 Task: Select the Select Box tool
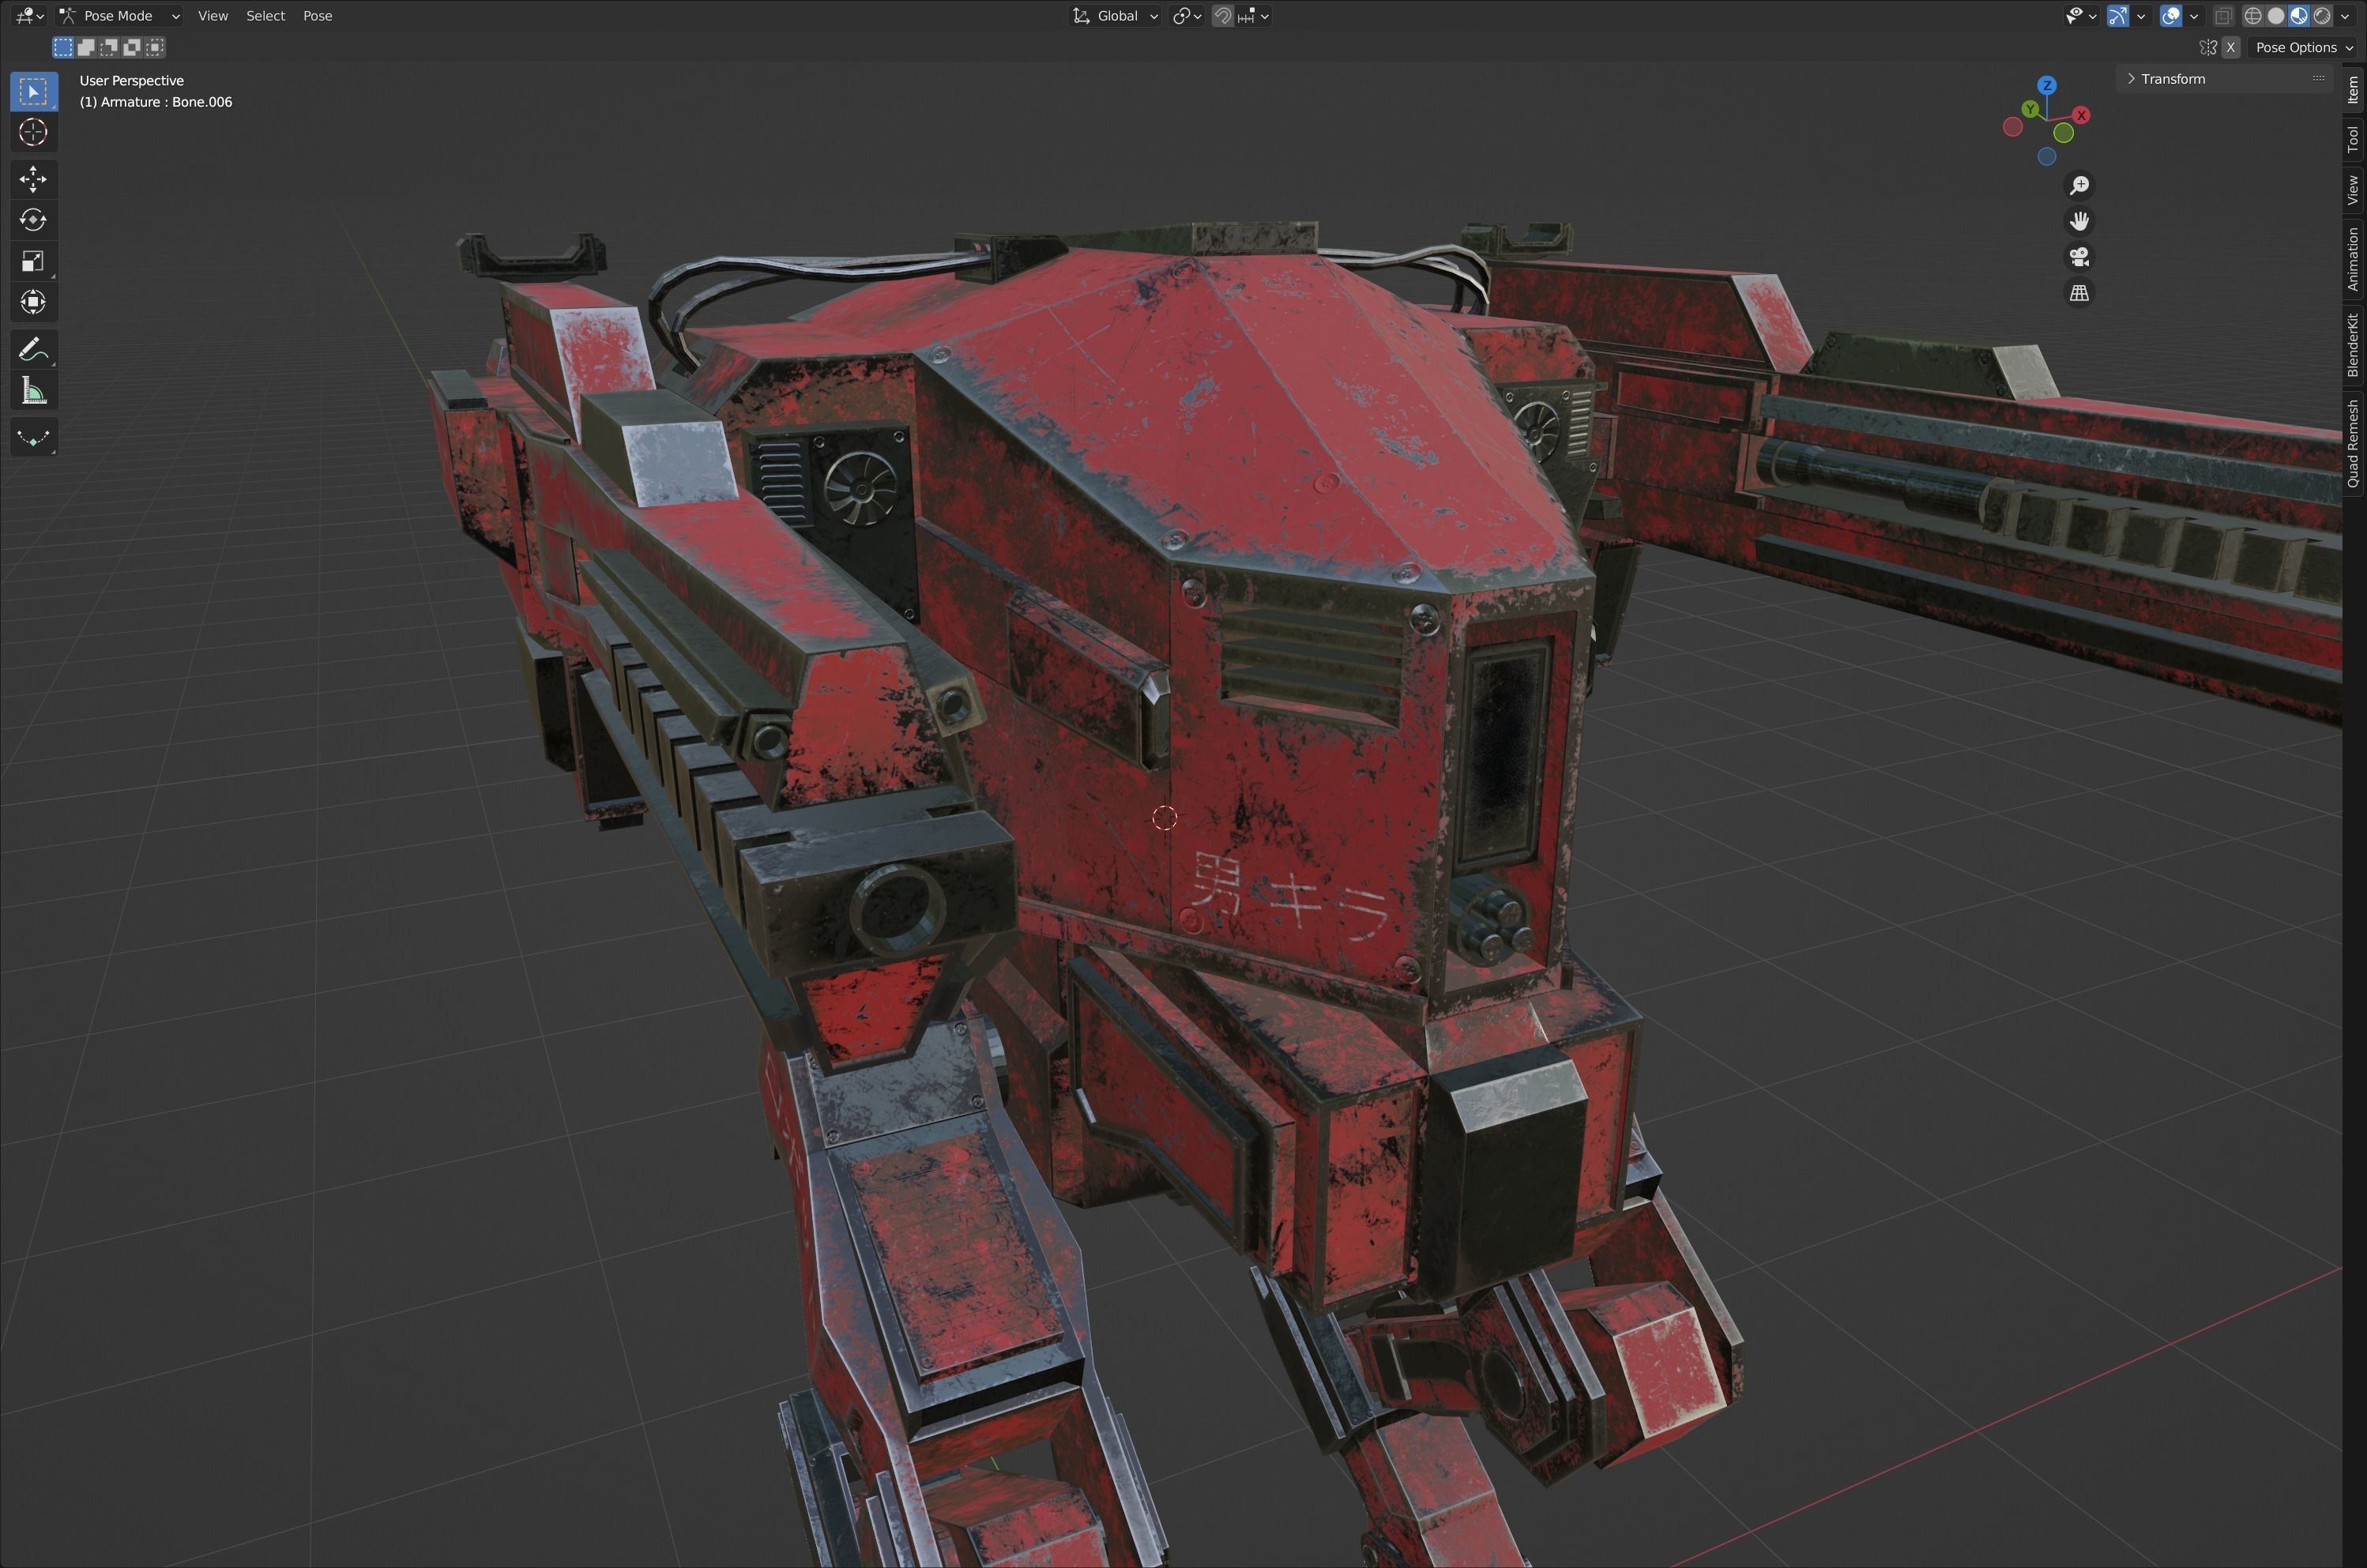[33, 91]
